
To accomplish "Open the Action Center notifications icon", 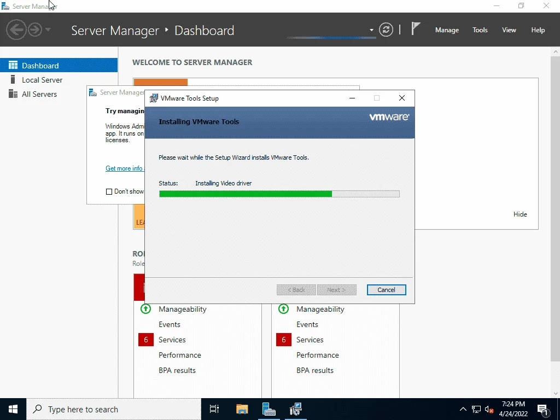I will (543, 409).
